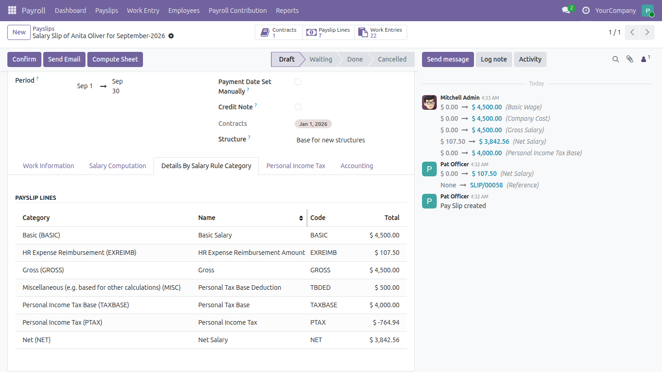
Task: Toggle Payment Date Set Manually checkbox
Action: [x=298, y=82]
